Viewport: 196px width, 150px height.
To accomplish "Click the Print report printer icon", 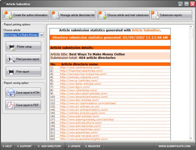I will point(11,72).
